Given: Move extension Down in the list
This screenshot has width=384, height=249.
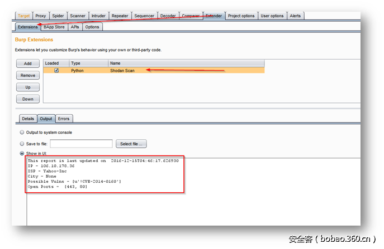Looking at the screenshot, I should click(x=27, y=99).
